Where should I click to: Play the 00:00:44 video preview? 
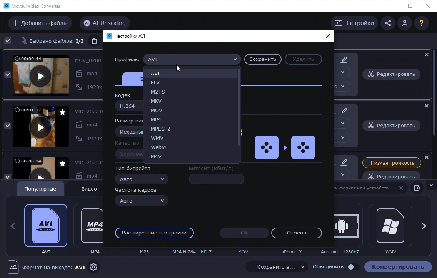coord(40,76)
